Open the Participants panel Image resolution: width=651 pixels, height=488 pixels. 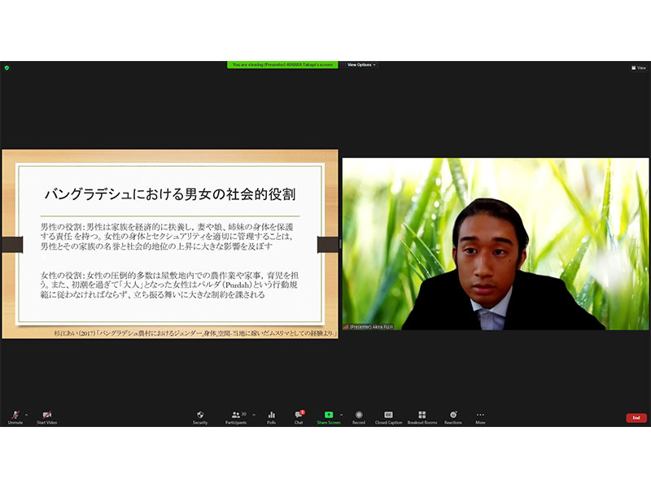coord(235,416)
